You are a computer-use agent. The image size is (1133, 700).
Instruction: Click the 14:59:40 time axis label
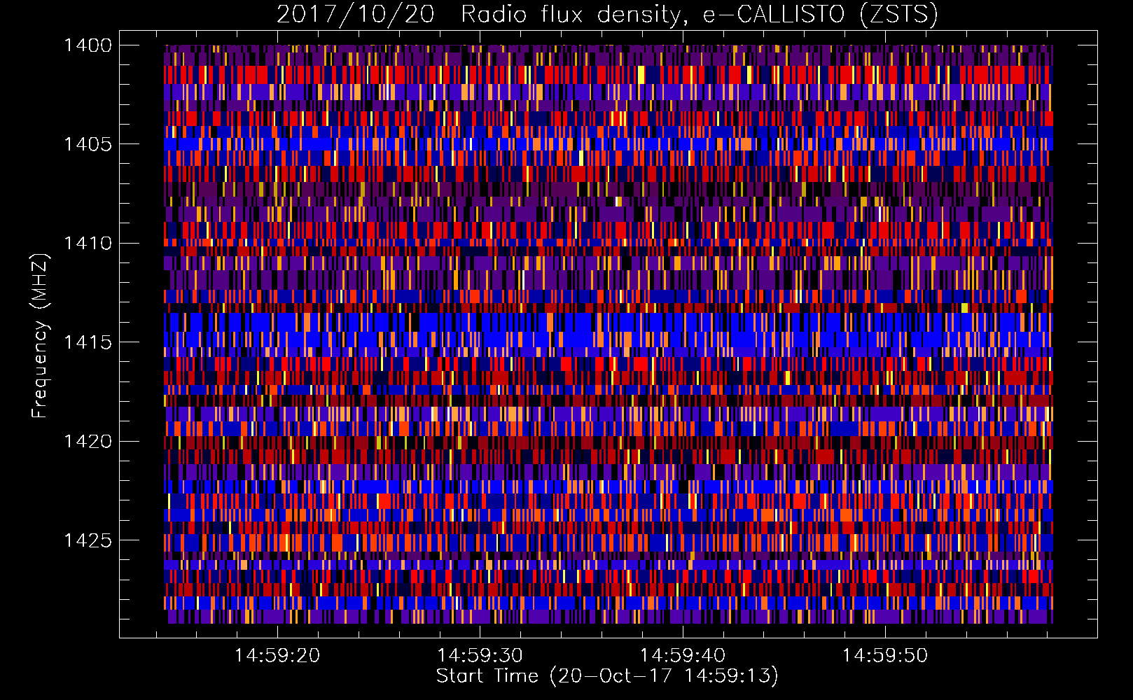[683, 655]
